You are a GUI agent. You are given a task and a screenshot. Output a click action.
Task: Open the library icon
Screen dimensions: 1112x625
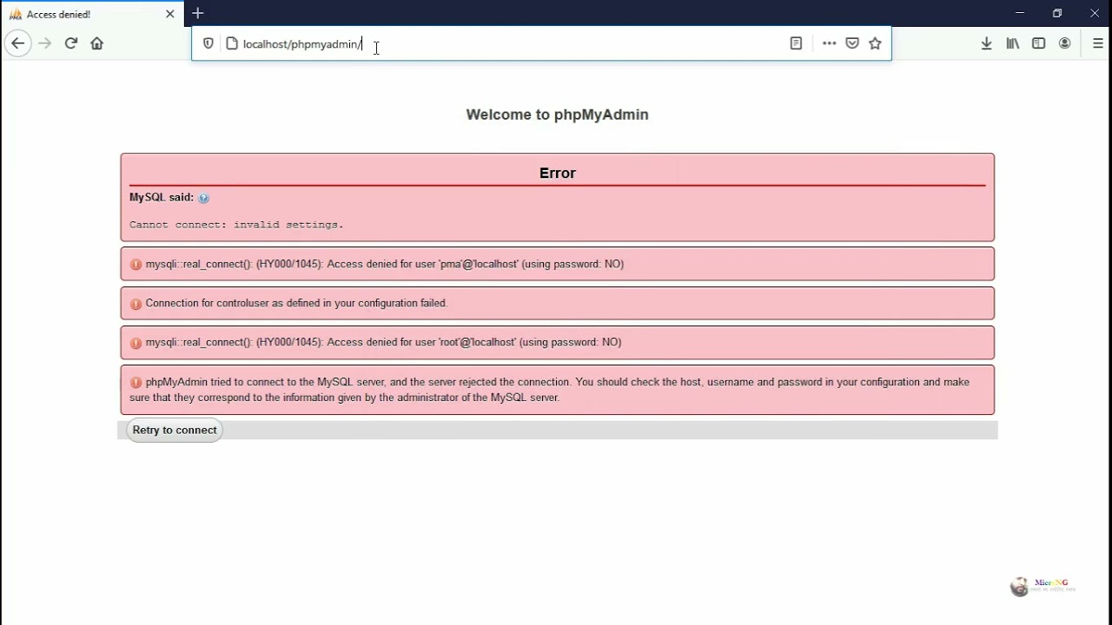coord(1013,43)
